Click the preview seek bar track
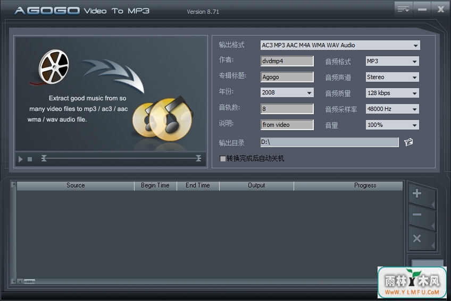 121,158
